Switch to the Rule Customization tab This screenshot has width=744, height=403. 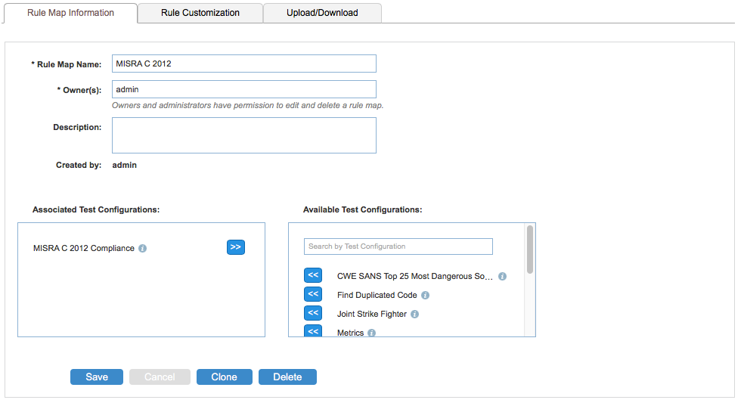click(x=200, y=13)
